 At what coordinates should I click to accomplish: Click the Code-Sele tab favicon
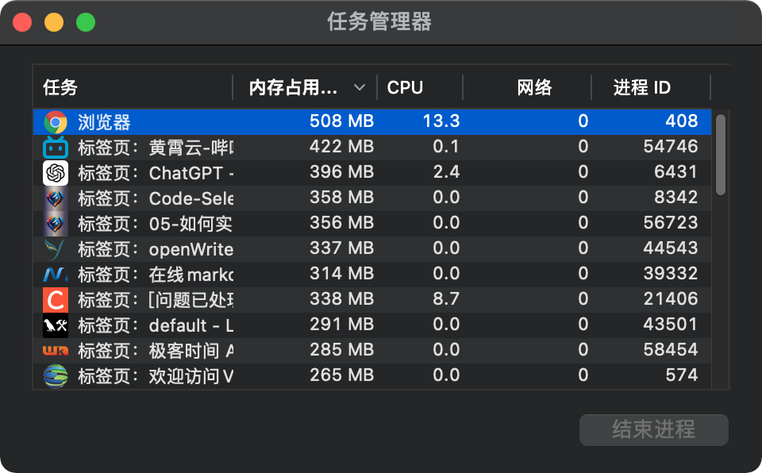pyautogui.click(x=56, y=198)
